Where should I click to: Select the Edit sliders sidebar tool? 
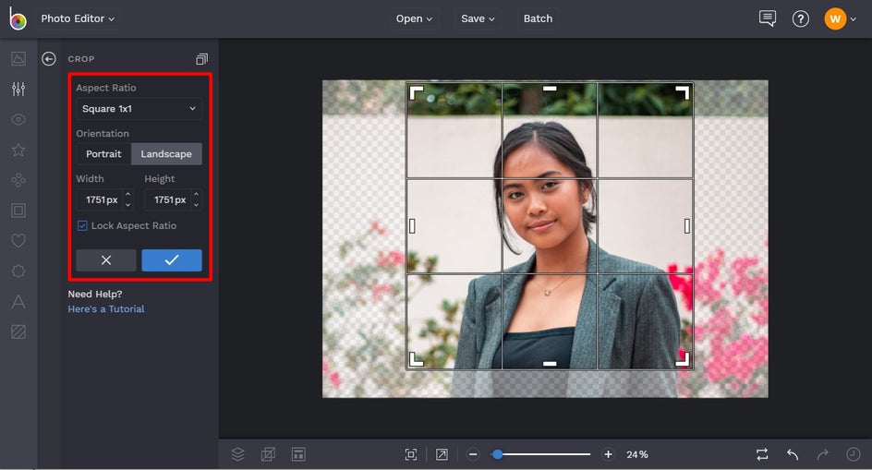18,89
